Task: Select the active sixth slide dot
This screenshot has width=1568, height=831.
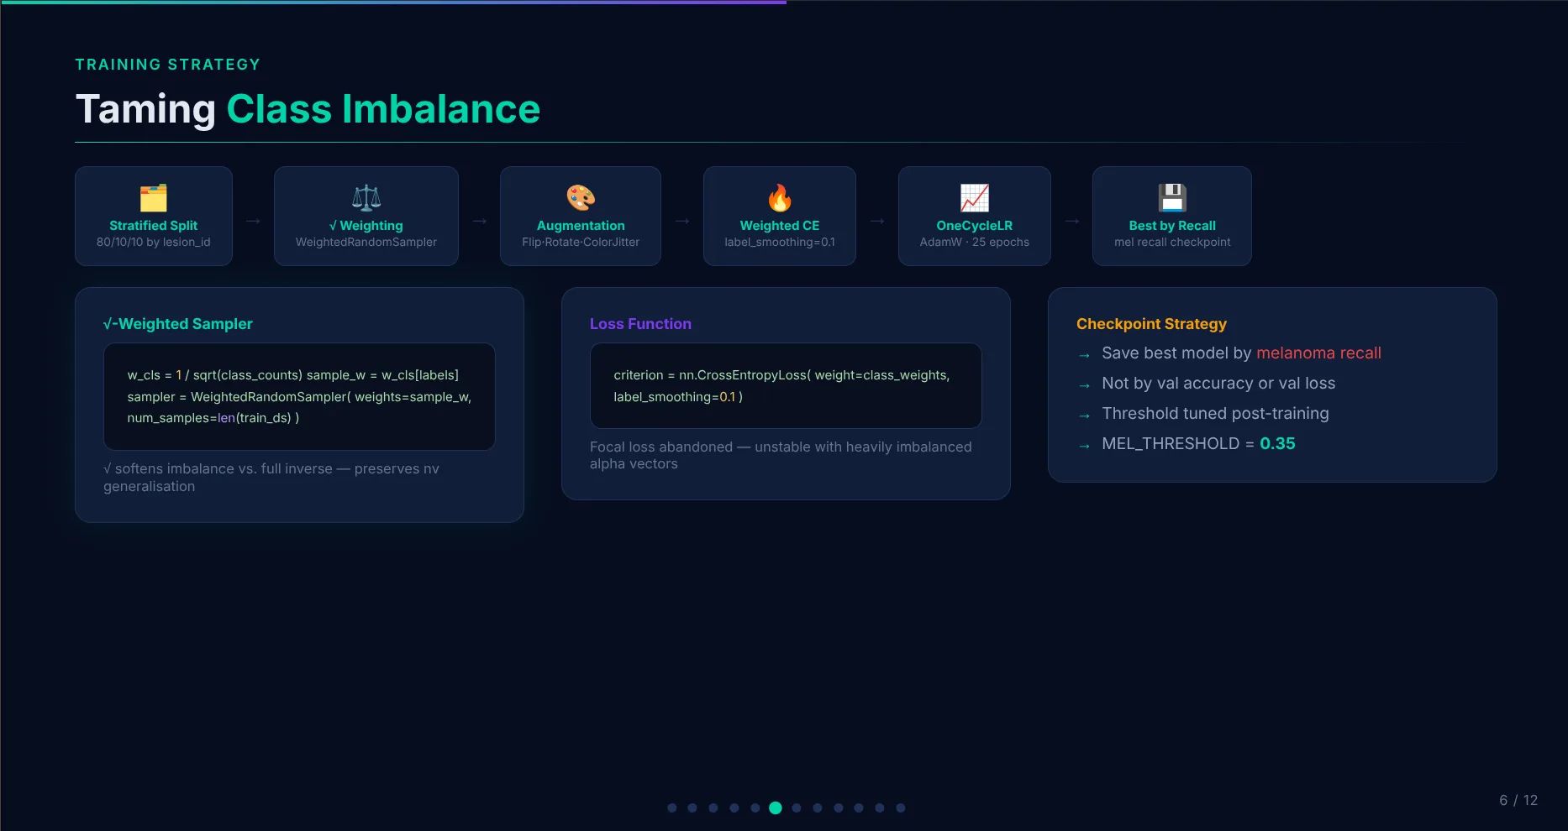Action: click(776, 807)
